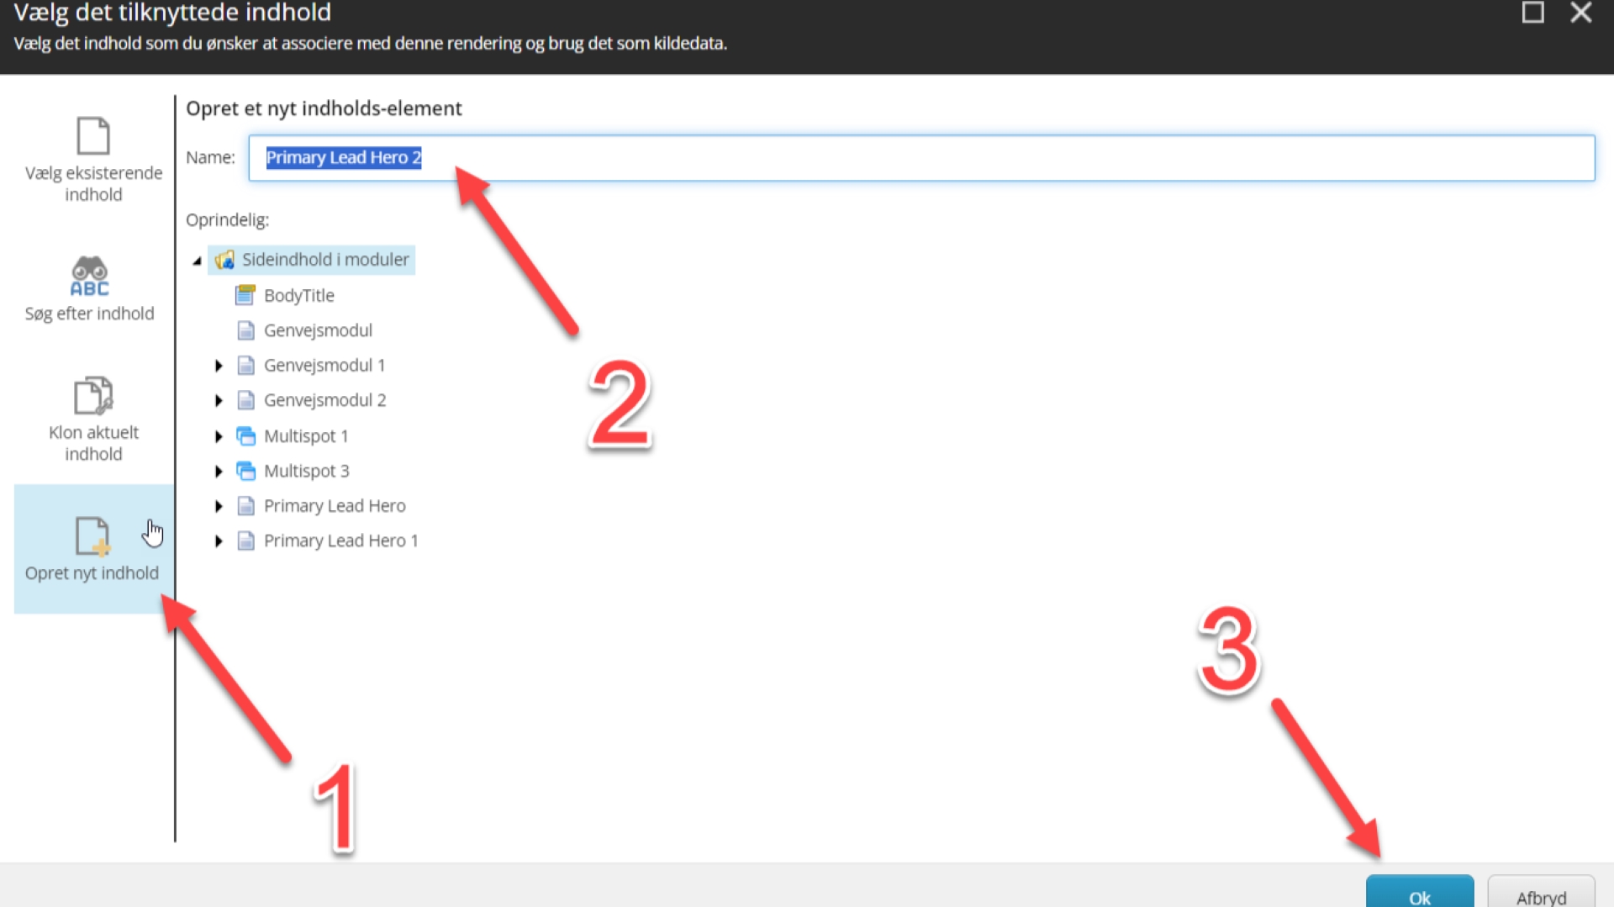
Task: Expand the Genvejsmodul 1 tree node
Action: (x=219, y=366)
